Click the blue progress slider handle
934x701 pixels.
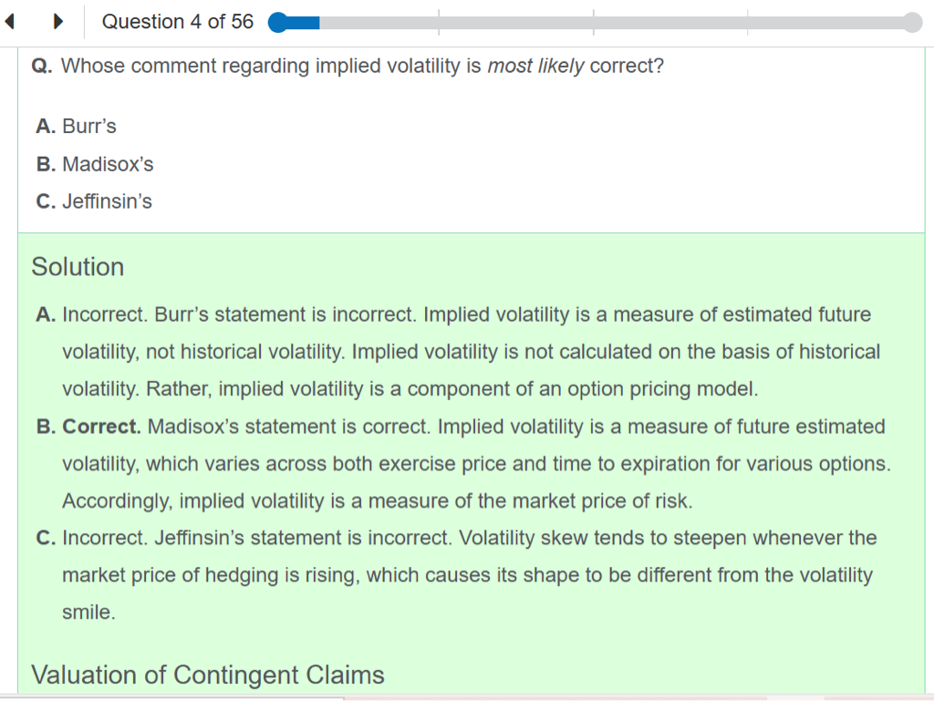[278, 23]
